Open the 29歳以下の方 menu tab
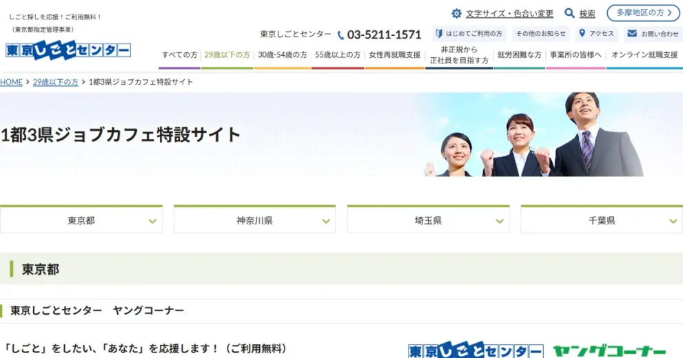The image size is (683, 358). tap(227, 55)
